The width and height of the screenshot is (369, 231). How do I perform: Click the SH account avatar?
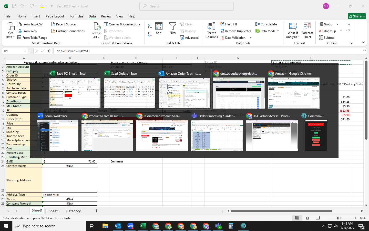tap(326, 6)
